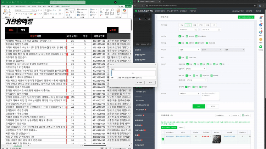Viewport: 266px width, 149px height.
Task: Uncheck the 5-star rating checkbox
Action: 221,64
